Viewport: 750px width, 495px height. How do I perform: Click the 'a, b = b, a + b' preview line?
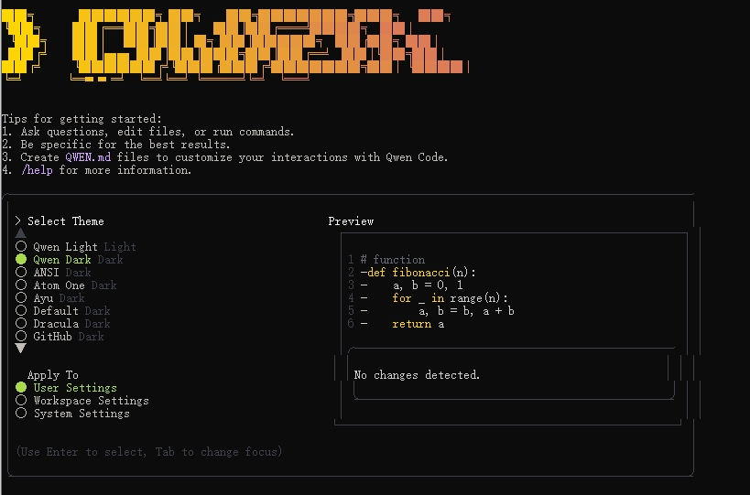[x=466, y=311]
